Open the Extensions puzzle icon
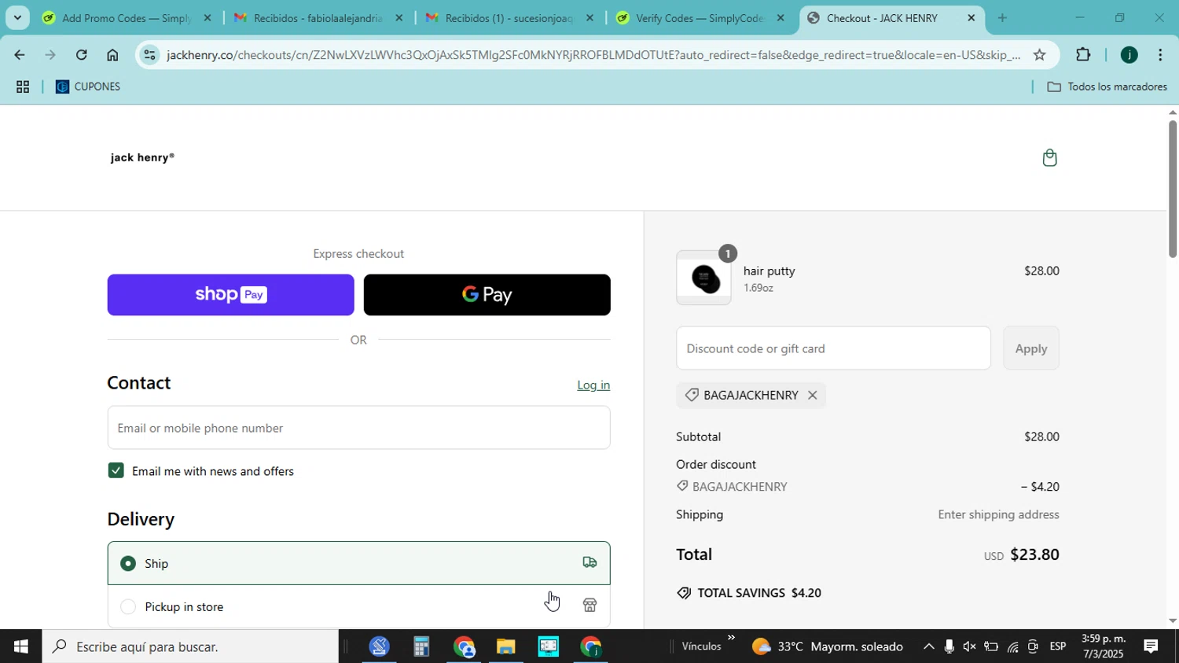 click(1083, 55)
